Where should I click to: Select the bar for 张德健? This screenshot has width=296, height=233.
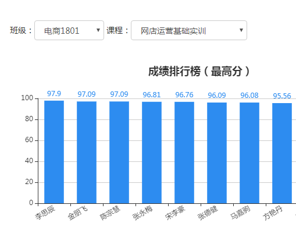pyautogui.click(x=217, y=153)
